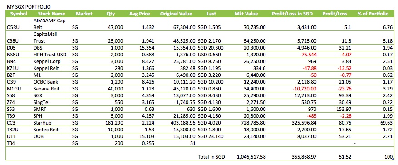Viewport: 398px width, 165px height.
Task: Click StarHub quantity 181,290
Action: [x=114, y=124]
